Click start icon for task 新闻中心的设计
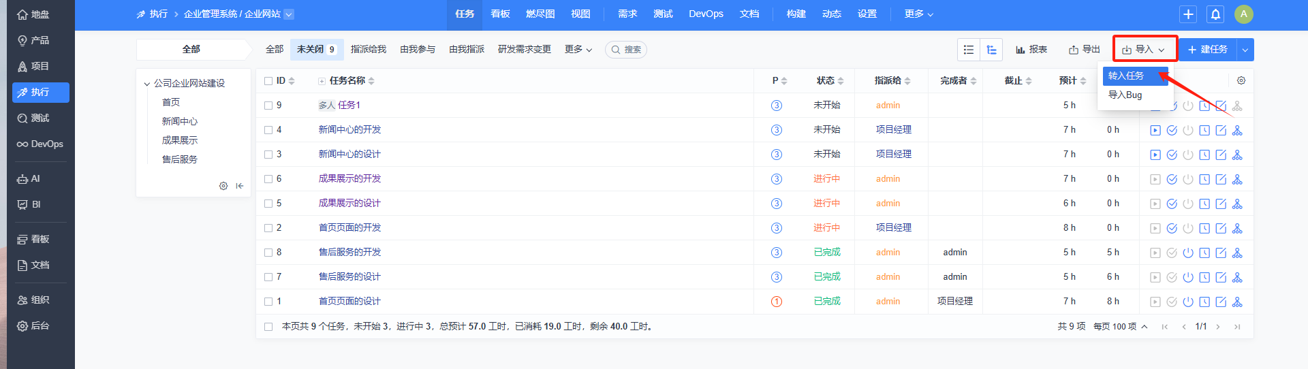This screenshot has width=1308, height=369. tap(1155, 155)
